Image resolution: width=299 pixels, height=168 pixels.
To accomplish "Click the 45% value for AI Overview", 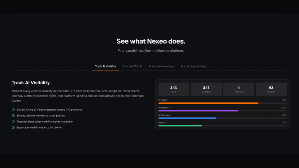I will point(284,115).
